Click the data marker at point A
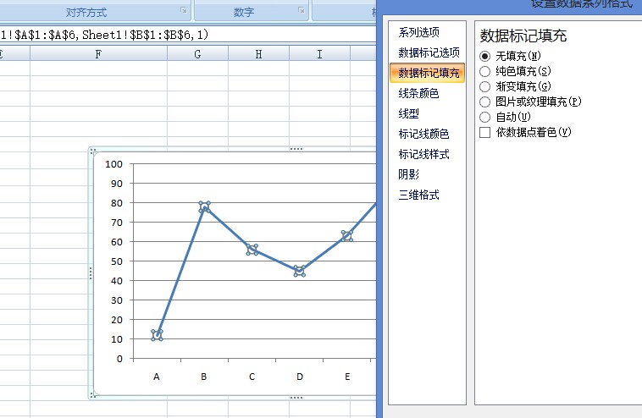Image resolution: width=642 pixels, height=418 pixels. tap(157, 335)
